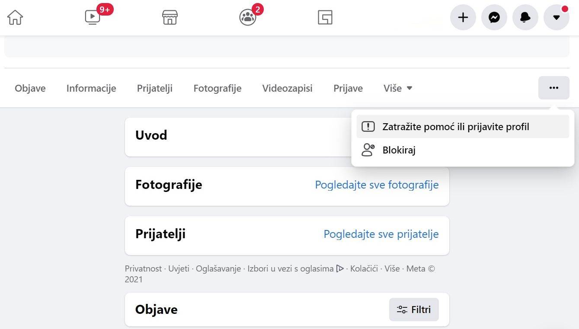This screenshot has width=579, height=329.
Task: Open the Gaming section
Action: pos(324,17)
